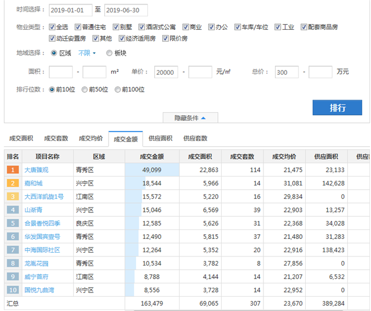
Task: Click the 31,081 average price cell
Action: 285,183
